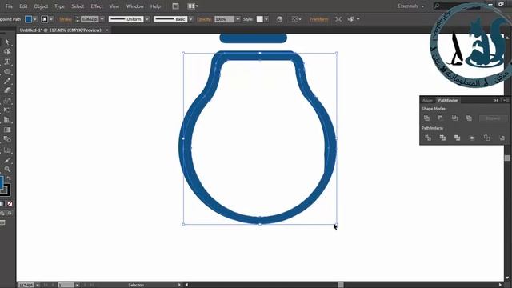Open the stroke color dropdown arrow
This screenshot has width=512, height=288.
point(51,19)
